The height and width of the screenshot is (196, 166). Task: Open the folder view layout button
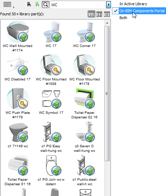[x=7, y=5]
